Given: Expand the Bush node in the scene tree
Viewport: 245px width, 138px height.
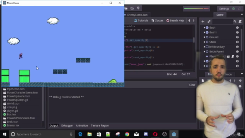Looking at the screenshot, I should click(x=204, y=28).
